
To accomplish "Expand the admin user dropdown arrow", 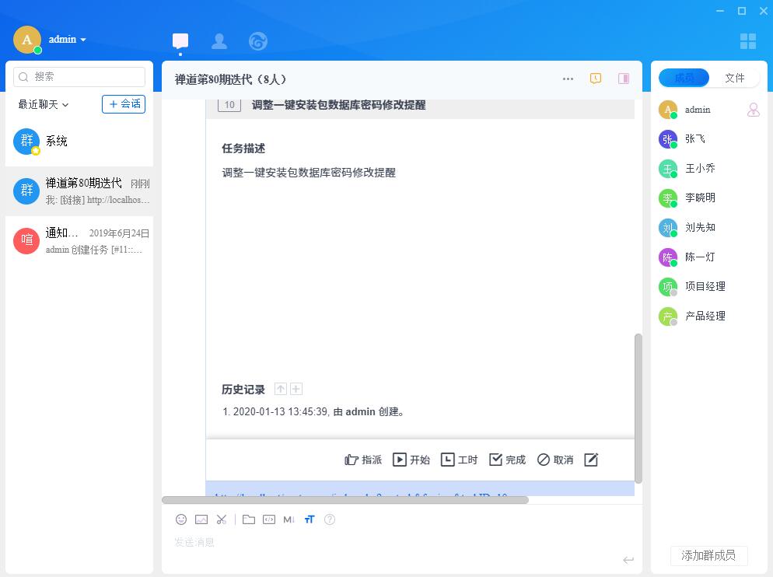I will (83, 40).
